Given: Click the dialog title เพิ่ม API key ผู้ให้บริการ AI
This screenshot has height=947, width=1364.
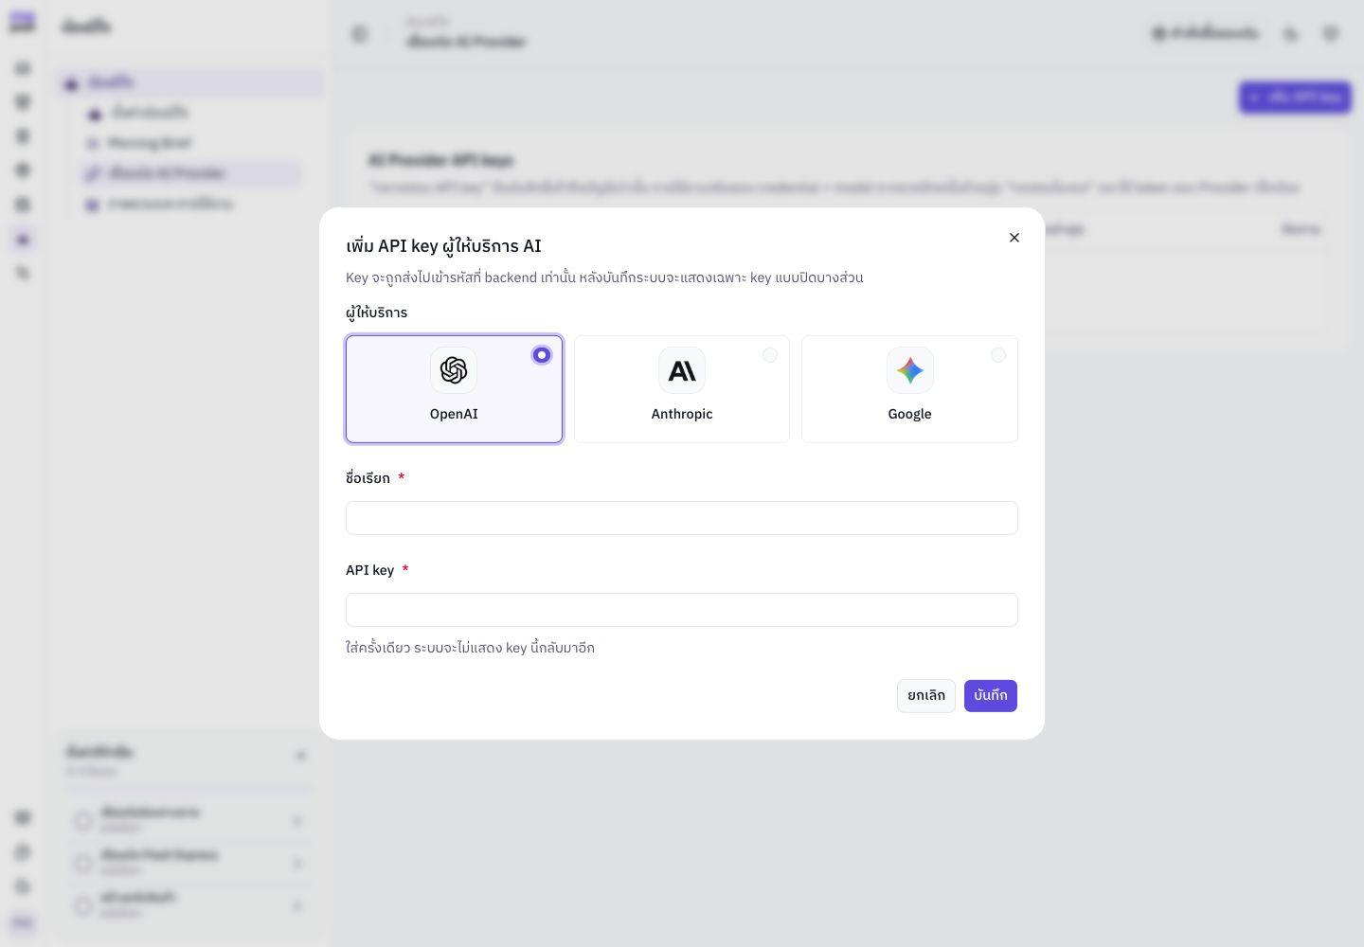Looking at the screenshot, I should (443, 246).
